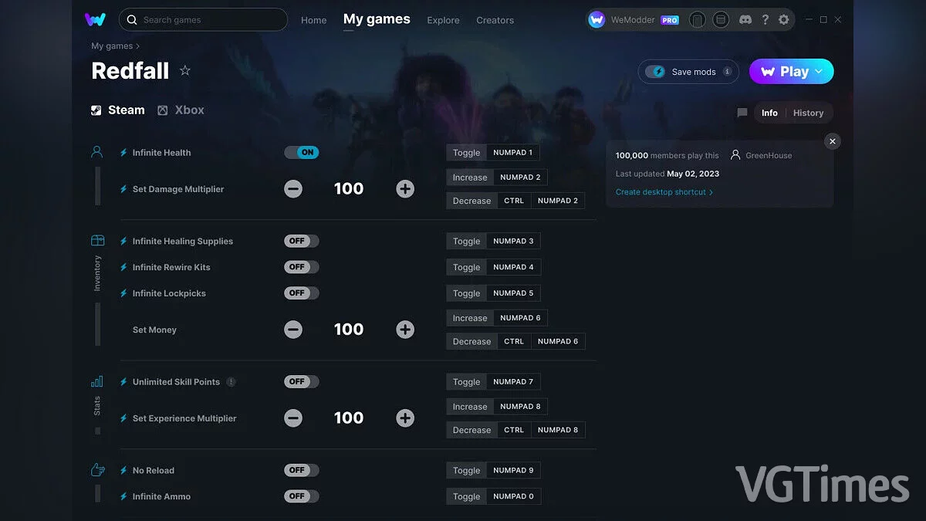Open the Explore tab
Image resolution: width=926 pixels, height=521 pixels.
(x=443, y=20)
